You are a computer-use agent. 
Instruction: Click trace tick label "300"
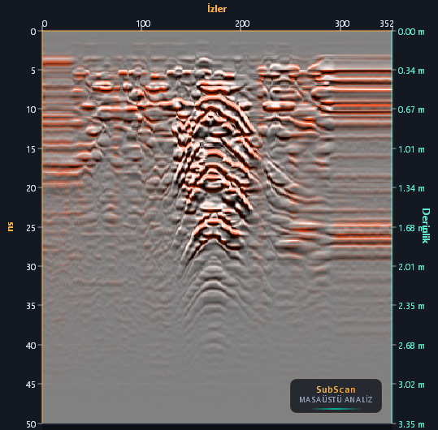coord(342,24)
